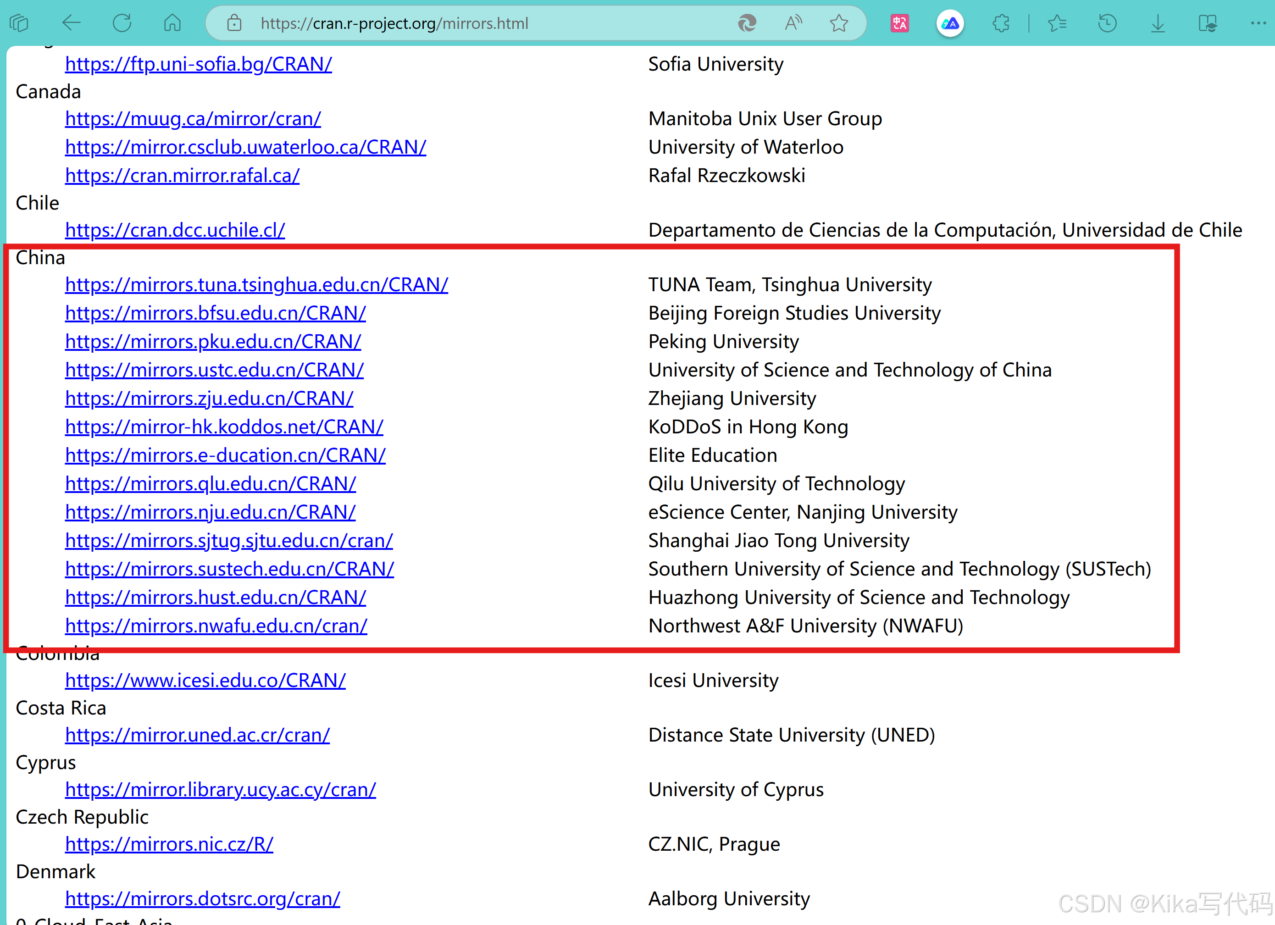This screenshot has height=925, width=1275.
Task: Open the downloads icon
Action: (x=1158, y=23)
